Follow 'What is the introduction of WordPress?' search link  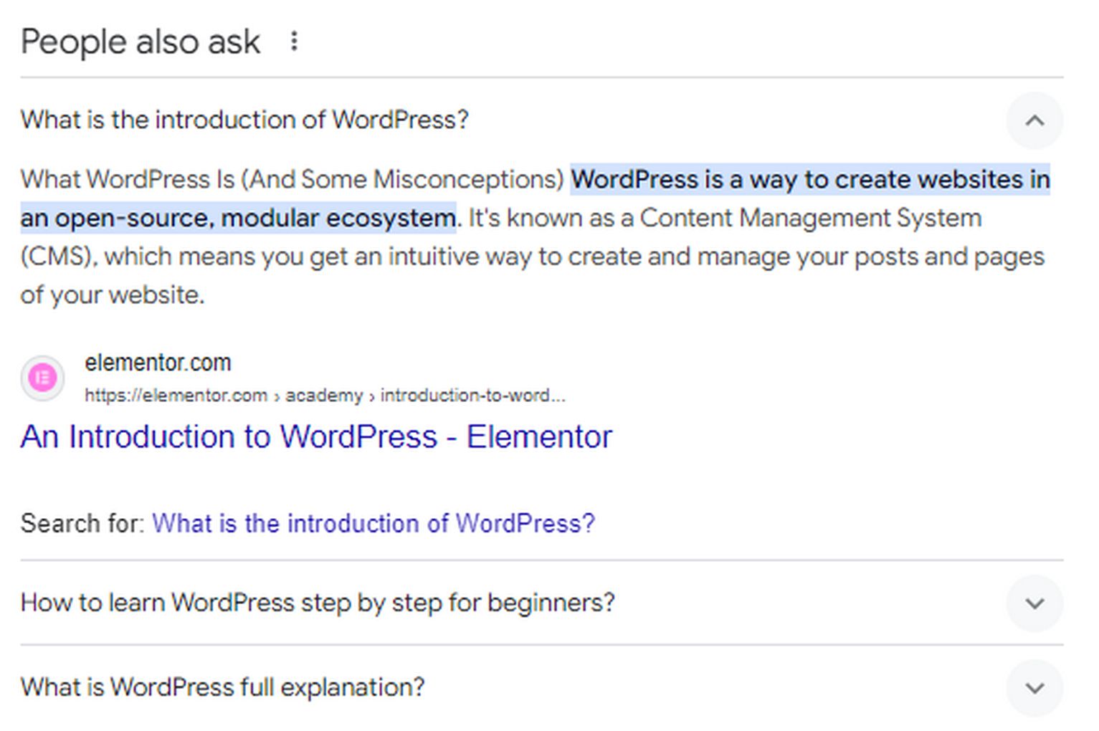(x=374, y=523)
